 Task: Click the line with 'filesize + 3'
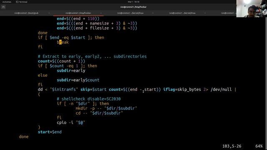coord(97,28)
